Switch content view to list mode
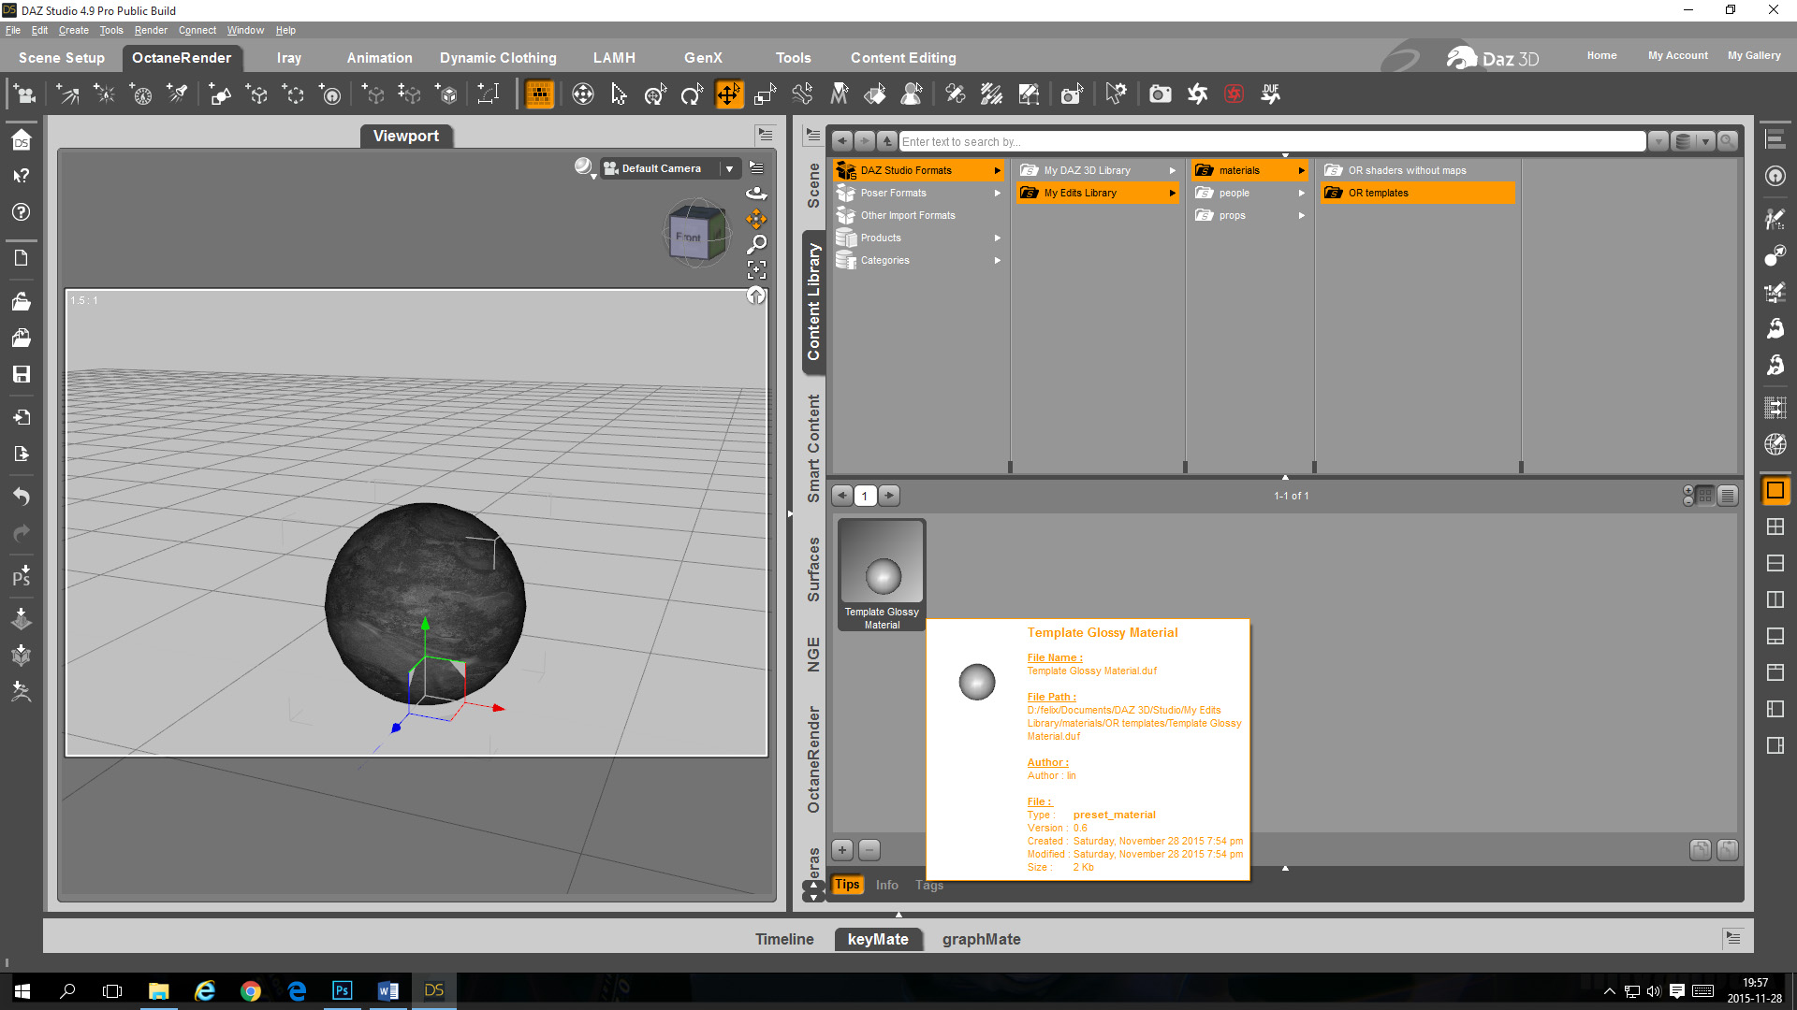 pos(1728,496)
